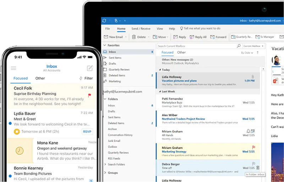Toggle sort order arrow next to By Date

258,53
